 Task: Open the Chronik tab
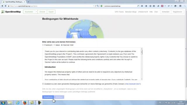pyautogui.click(x=42, y=12)
